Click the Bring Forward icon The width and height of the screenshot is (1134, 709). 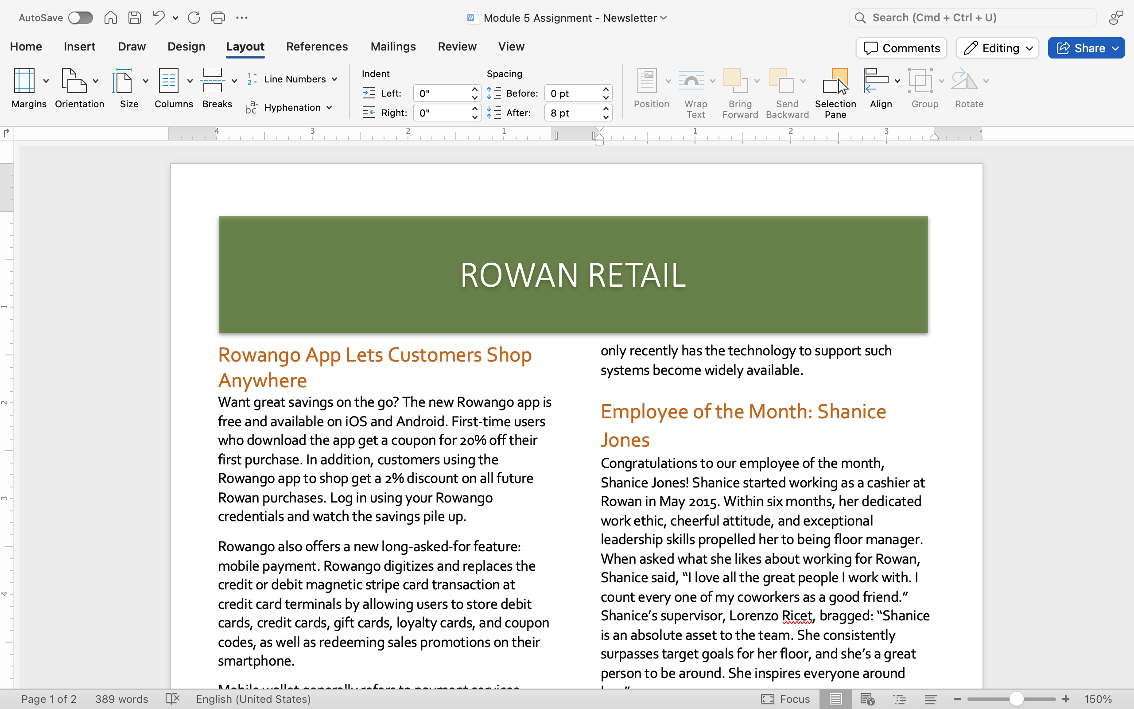tap(735, 81)
